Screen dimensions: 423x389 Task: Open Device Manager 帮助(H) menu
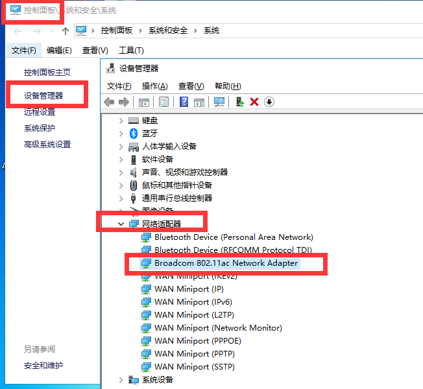228,86
